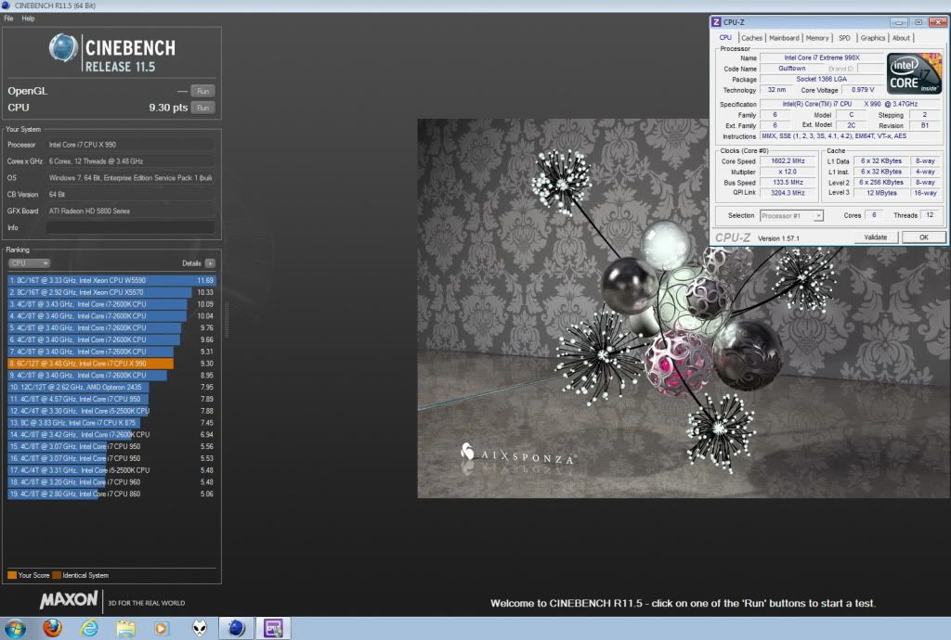Open the Windows Start orb
The width and height of the screenshot is (951, 640).
click(x=15, y=629)
